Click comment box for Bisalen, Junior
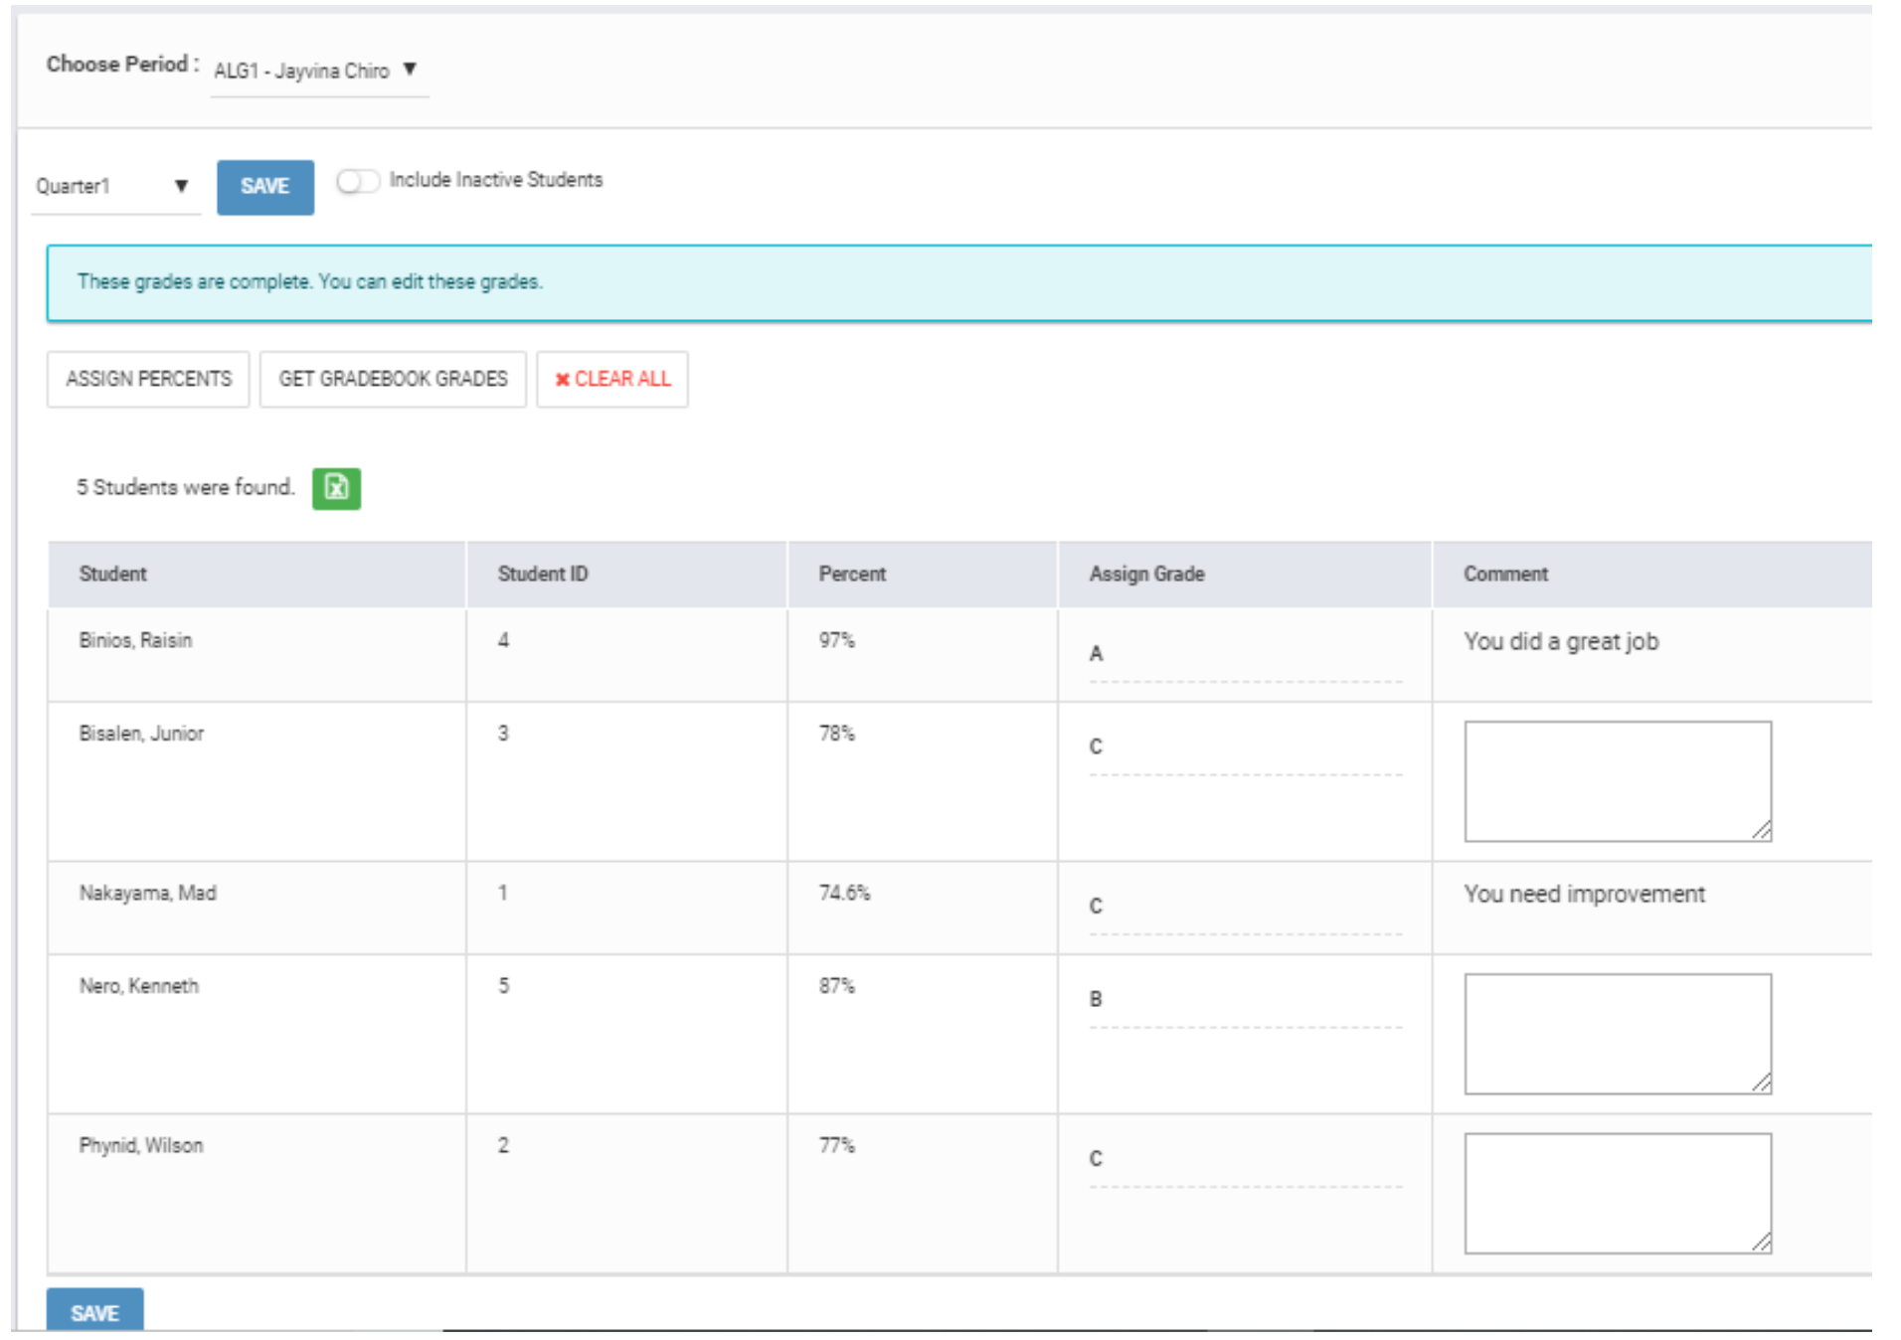 point(1617,781)
